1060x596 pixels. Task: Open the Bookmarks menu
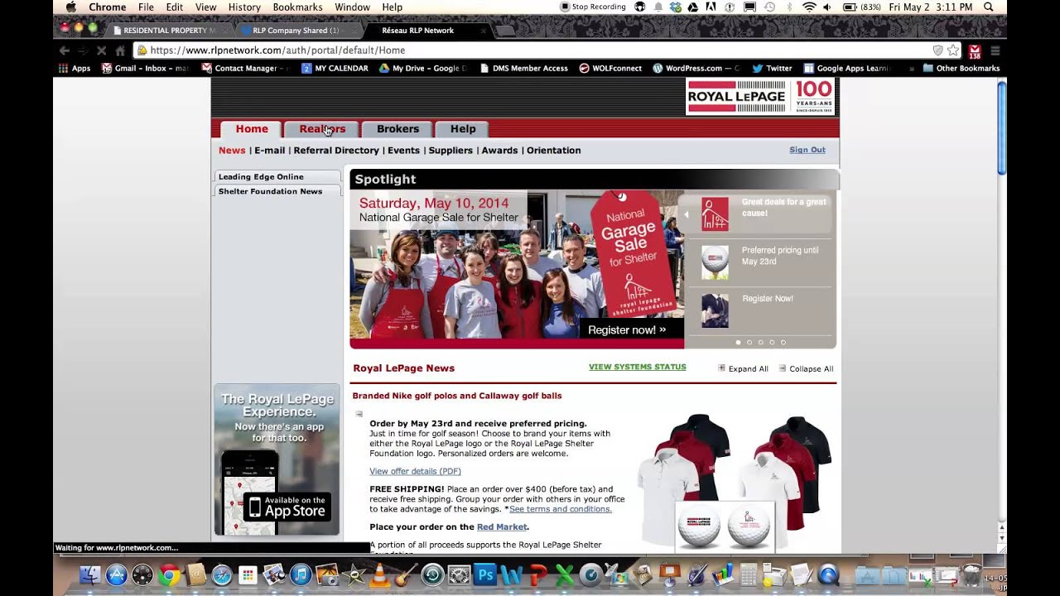click(x=298, y=7)
